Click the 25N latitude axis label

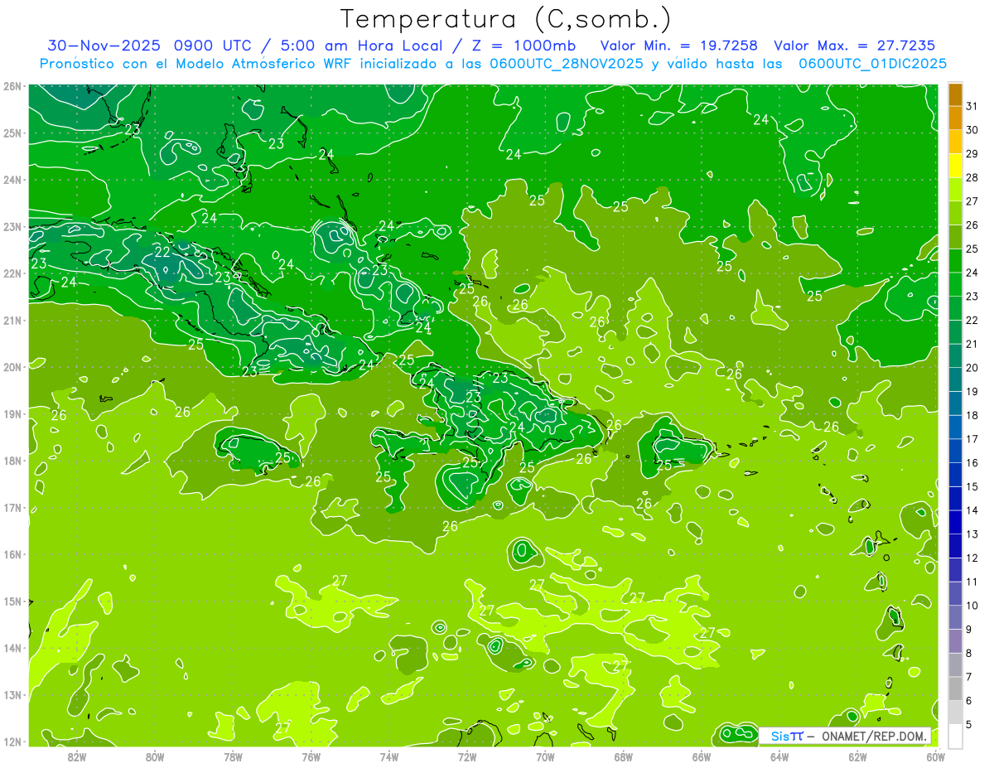(12, 133)
